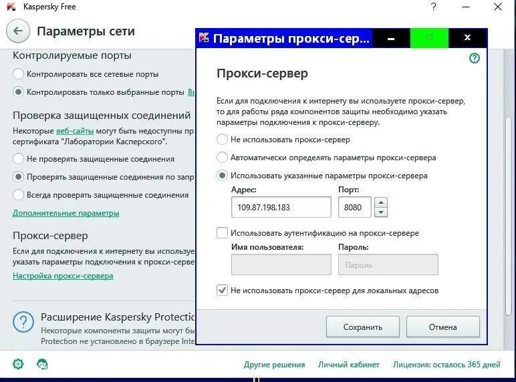The image size is (516, 382).
Task: Go back with the arrow button
Action: [18, 31]
